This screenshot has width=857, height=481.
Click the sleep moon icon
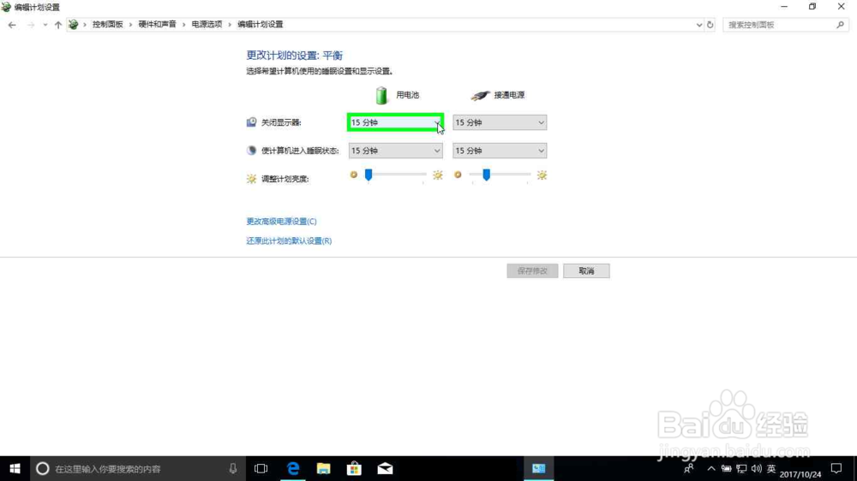tap(251, 151)
